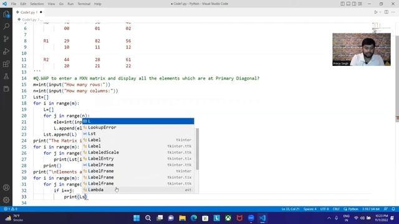The image size is (399, 224).
Task: Open the File menu
Action: pos(14,4)
